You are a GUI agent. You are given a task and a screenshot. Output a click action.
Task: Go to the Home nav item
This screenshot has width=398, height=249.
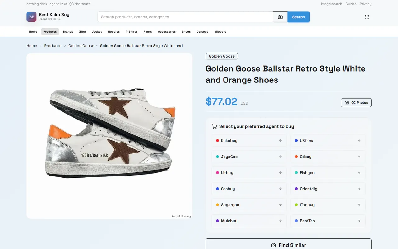click(x=33, y=31)
